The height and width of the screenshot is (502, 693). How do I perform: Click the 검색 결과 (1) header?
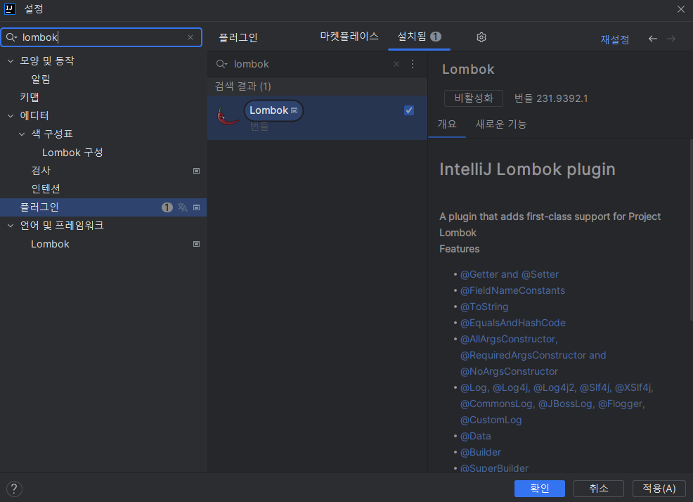(242, 86)
